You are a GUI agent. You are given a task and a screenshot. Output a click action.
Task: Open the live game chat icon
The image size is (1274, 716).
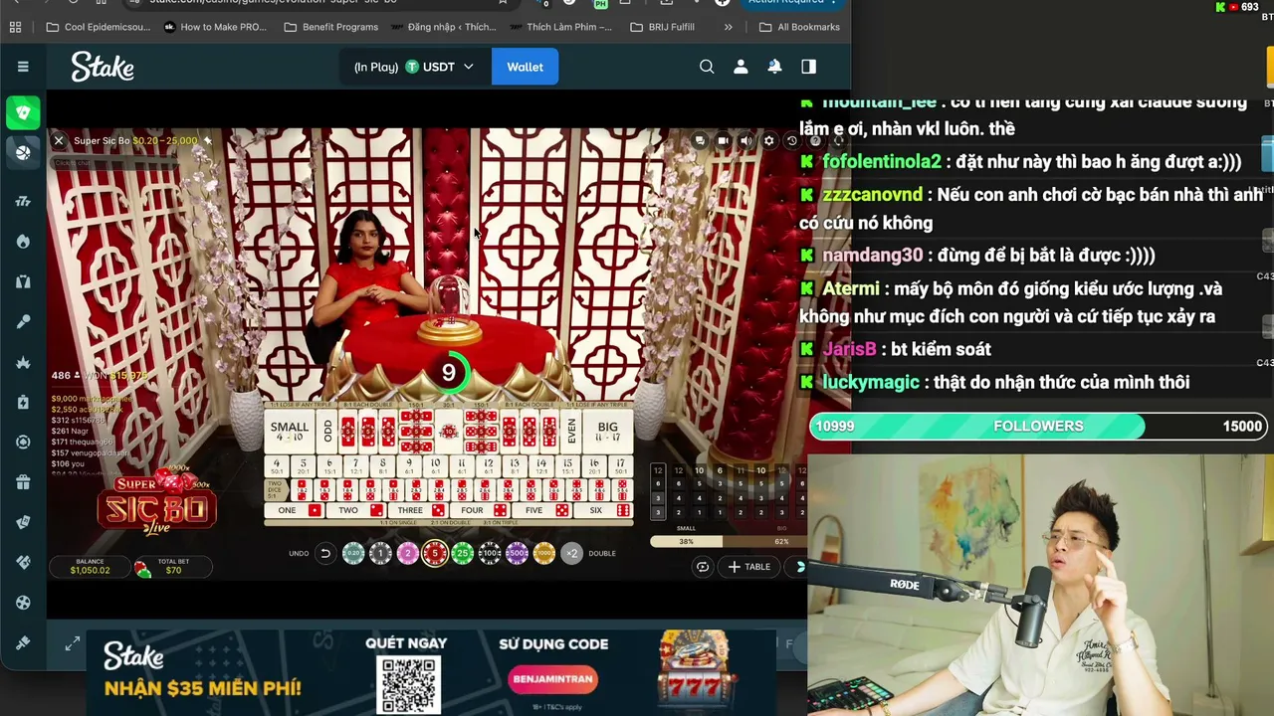(x=700, y=141)
